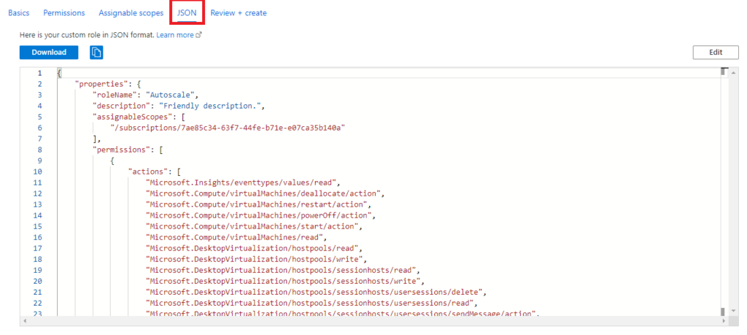
Task: Click the virtualMachines/deallocate/action line
Action: 265,193
